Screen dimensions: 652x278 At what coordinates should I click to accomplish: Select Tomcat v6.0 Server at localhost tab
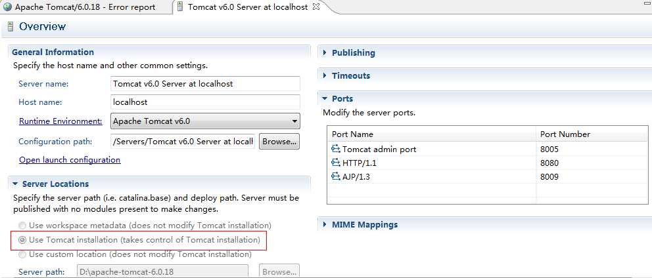(248, 7)
